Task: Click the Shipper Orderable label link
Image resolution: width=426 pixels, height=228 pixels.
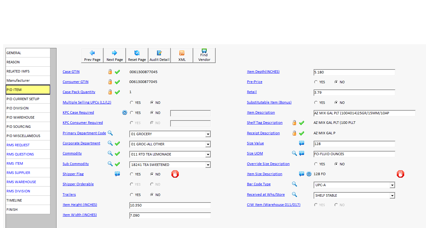Action: [x=78, y=184]
